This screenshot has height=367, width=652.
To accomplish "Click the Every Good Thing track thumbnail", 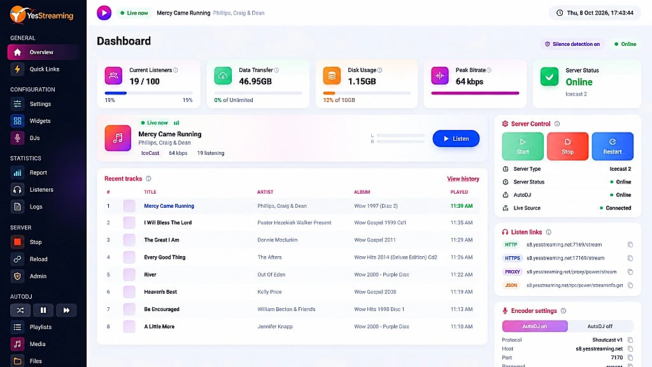I will pyautogui.click(x=129, y=257).
